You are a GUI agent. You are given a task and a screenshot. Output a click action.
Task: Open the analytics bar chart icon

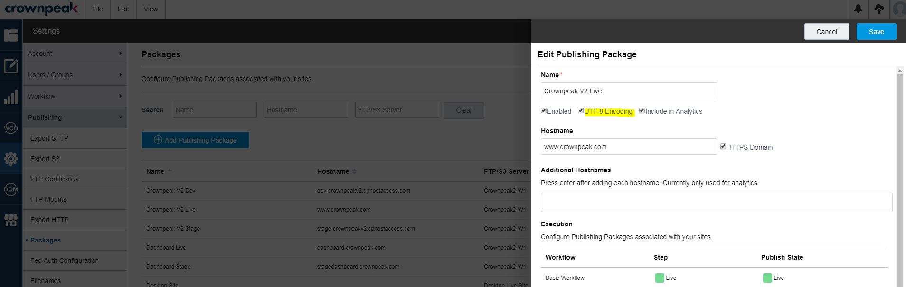tap(11, 97)
